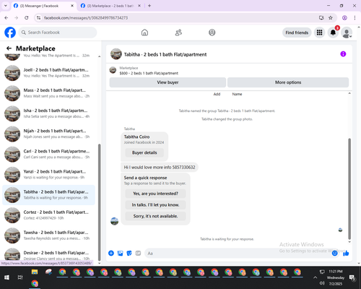Open the Joell conversation
Image resolution: width=361 pixels, height=289 pixels.
click(x=48, y=73)
